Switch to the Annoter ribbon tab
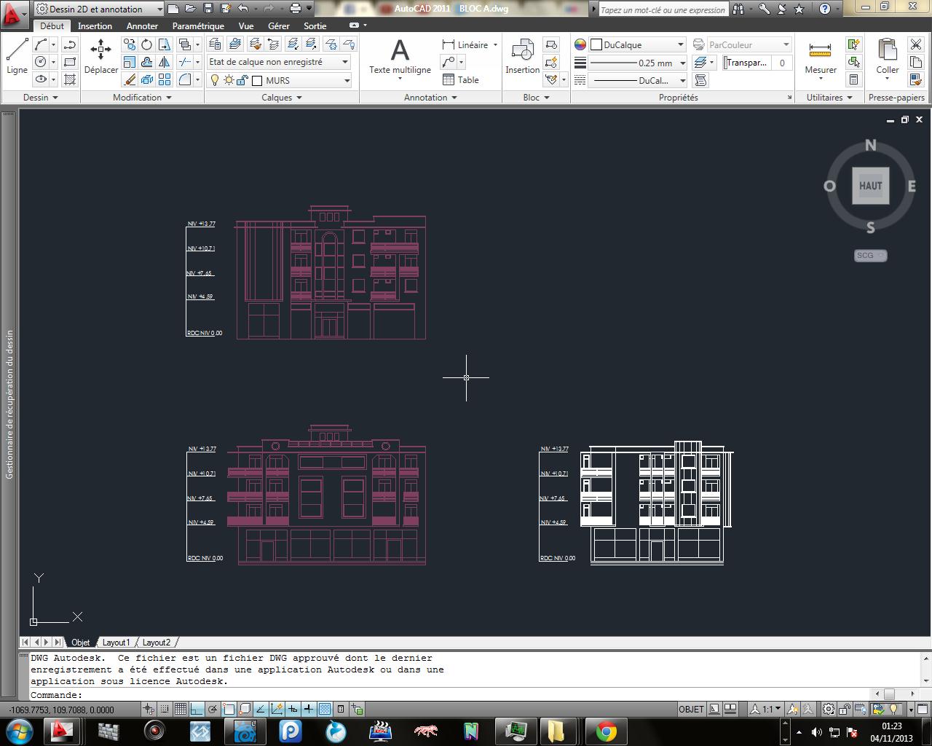This screenshot has height=746, width=932. tap(142, 25)
